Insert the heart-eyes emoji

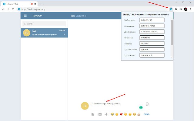click(125, 114)
